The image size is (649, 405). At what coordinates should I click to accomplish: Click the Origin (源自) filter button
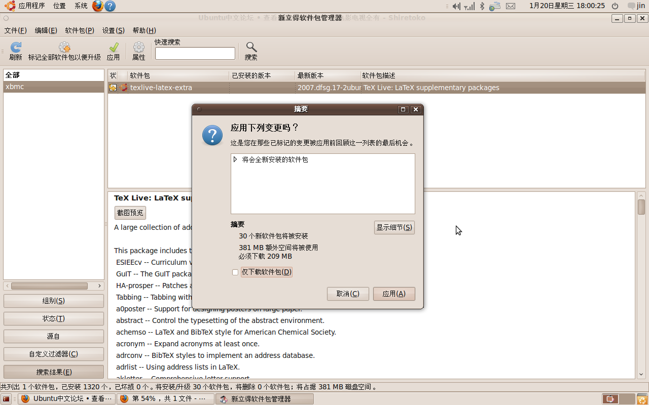pos(54,336)
